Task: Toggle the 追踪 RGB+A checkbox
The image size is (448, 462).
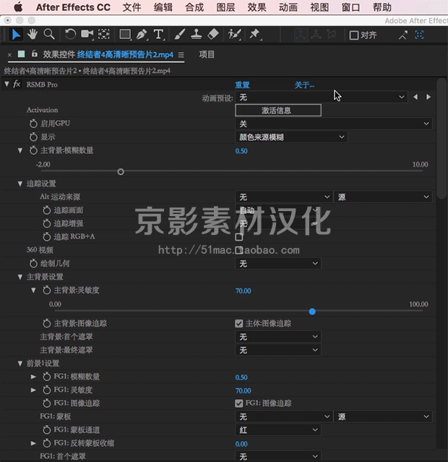Action: (239, 237)
